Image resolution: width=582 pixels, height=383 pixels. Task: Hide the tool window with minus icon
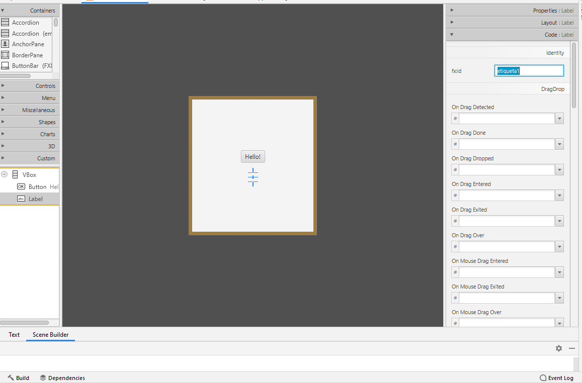(x=571, y=348)
